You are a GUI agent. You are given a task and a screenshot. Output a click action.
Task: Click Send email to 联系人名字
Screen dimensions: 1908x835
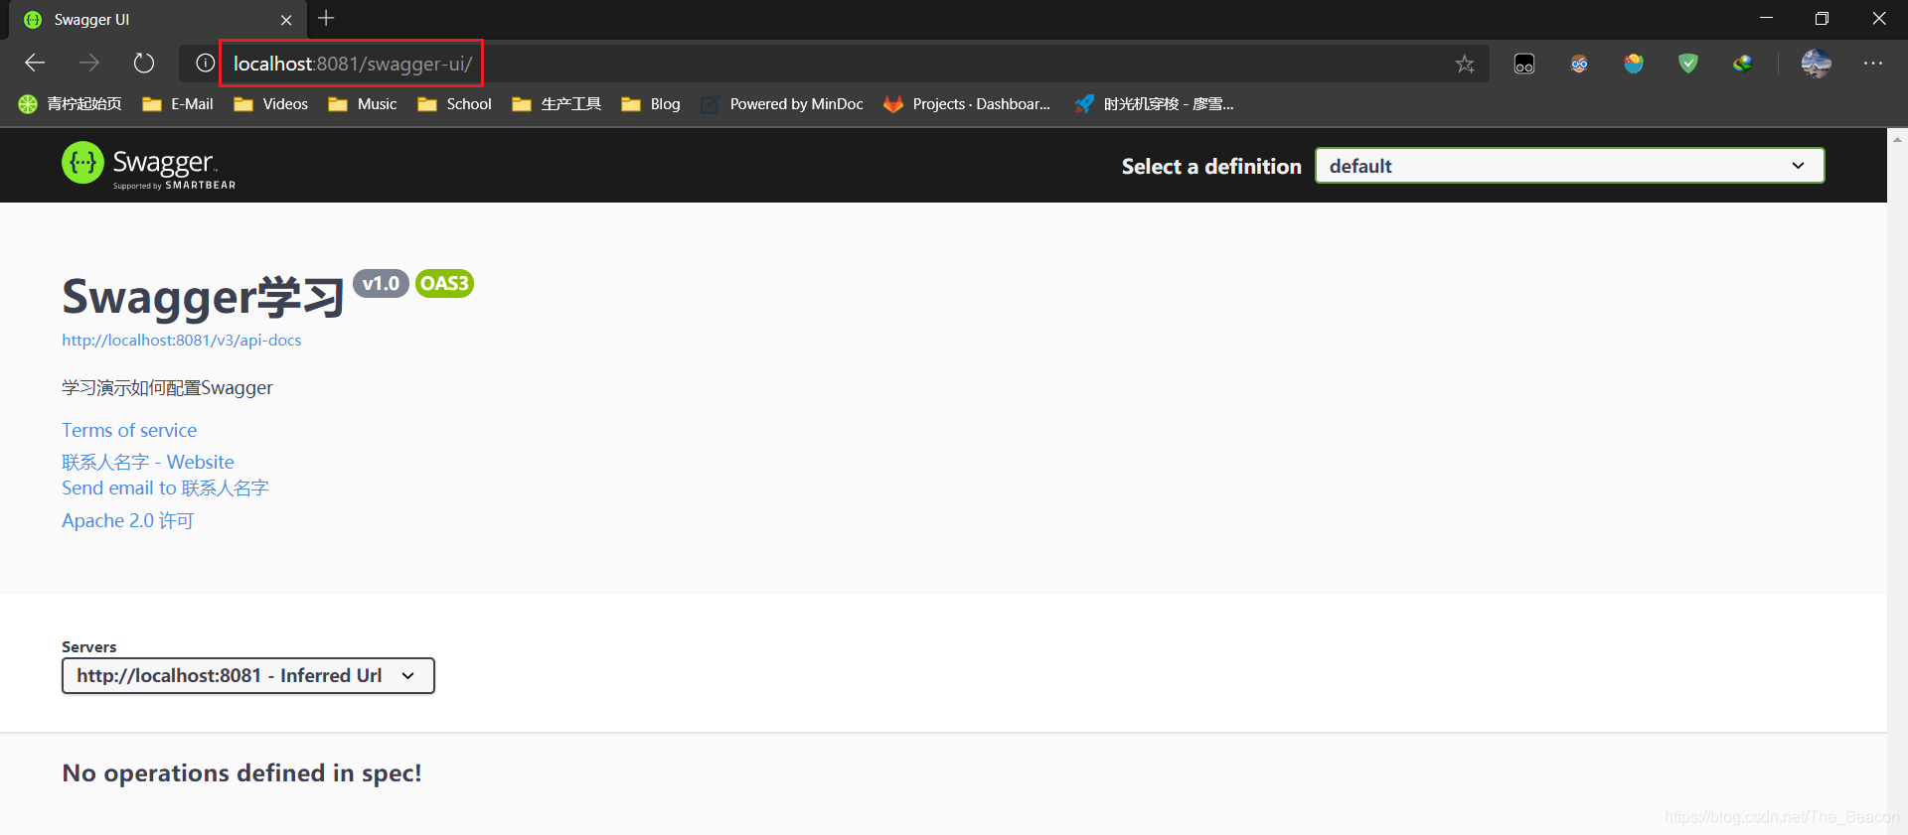(x=165, y=487)
